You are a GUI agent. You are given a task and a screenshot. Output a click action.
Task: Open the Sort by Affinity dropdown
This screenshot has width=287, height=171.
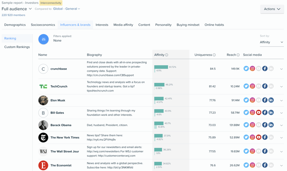(272, 42)
